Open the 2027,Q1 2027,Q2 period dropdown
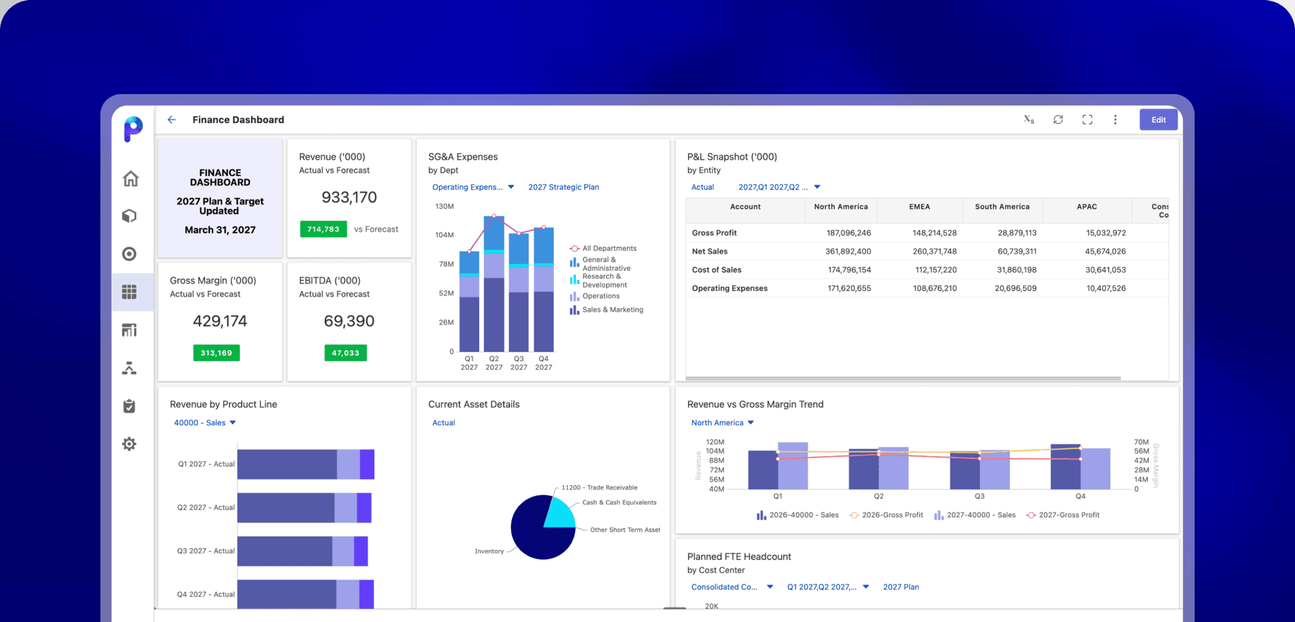The height and width of the screenshot is (622, 1295). 779,187
